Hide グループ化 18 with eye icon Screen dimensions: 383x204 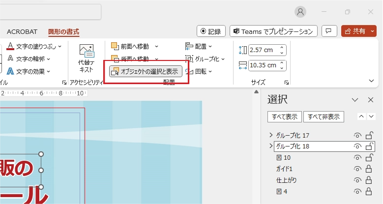[357, 146]
